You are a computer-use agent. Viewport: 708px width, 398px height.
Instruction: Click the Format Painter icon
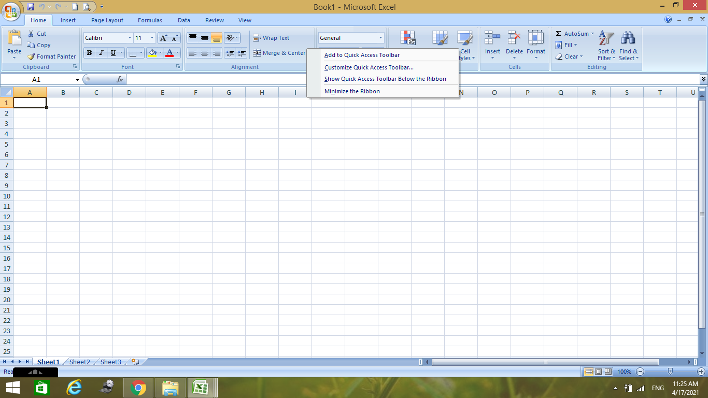[31, 56]
